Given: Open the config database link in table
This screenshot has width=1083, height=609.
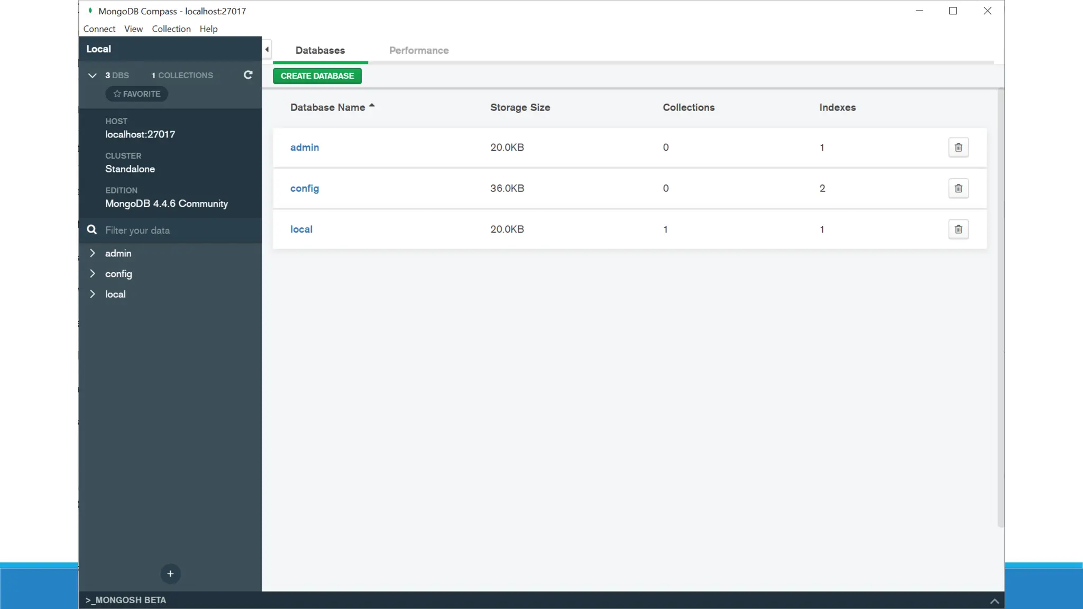Looking at the screenshot, I should pos(305,188).
